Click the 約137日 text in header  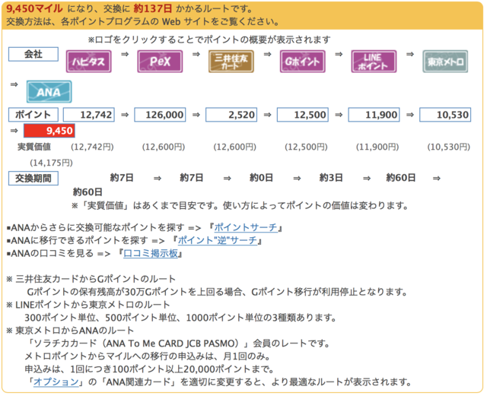152,8
